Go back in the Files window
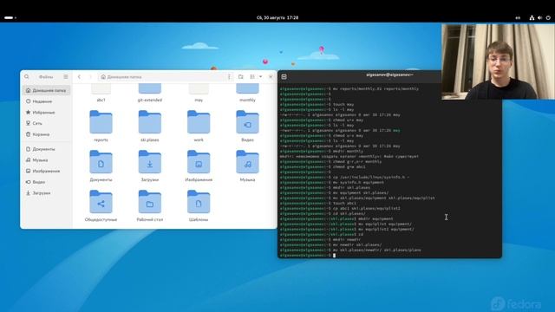The image size is (555, 312). 79,77
